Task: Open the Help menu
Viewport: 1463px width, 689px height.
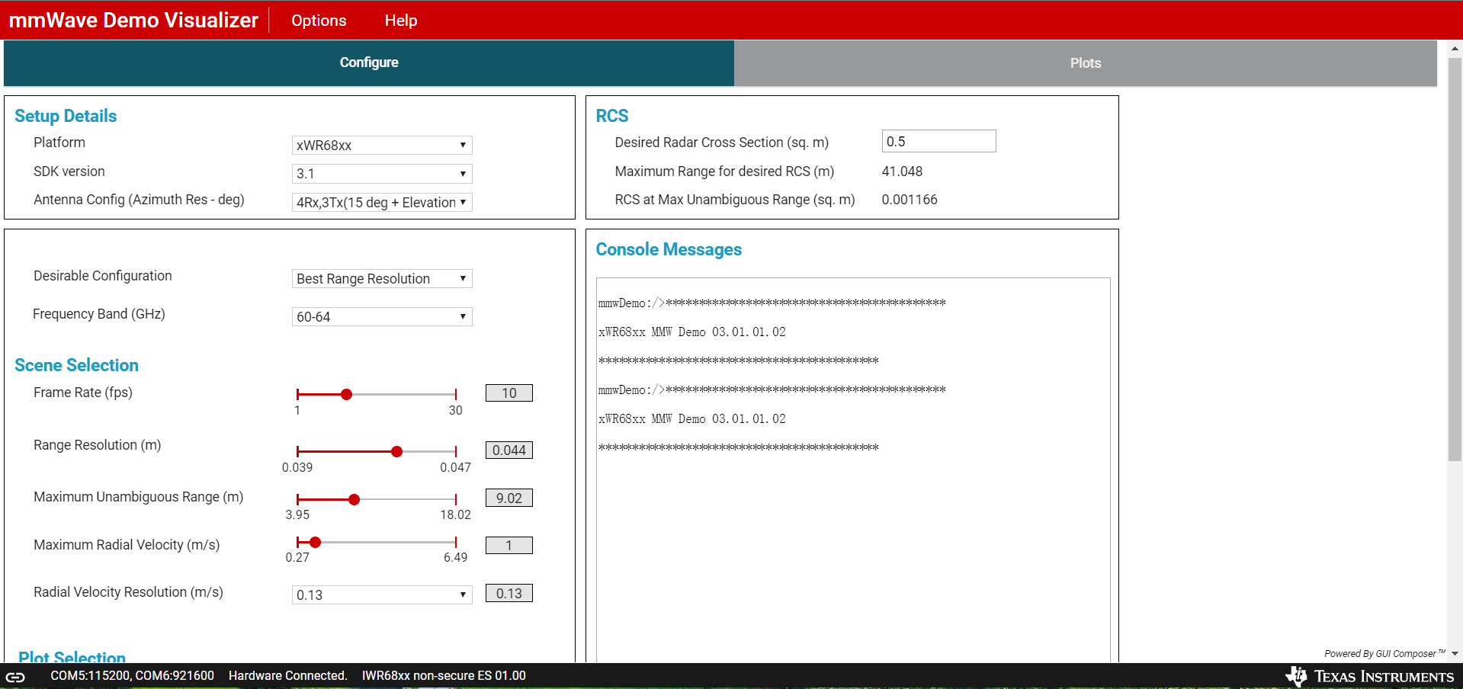Action: (401, 21)
